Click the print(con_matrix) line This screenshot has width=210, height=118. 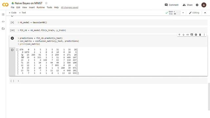pyautogui.click(x=30, y=44)
